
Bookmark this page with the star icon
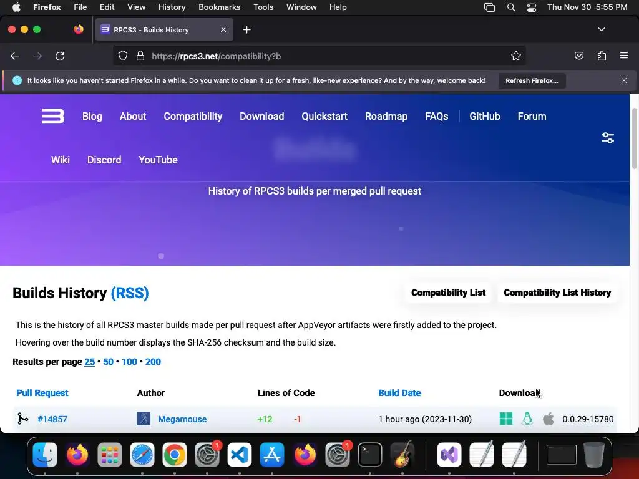coord(516,56)
